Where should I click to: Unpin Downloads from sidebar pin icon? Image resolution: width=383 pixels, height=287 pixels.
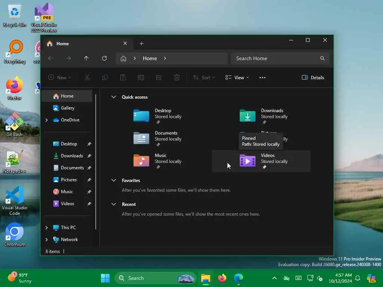coord(89,156)
